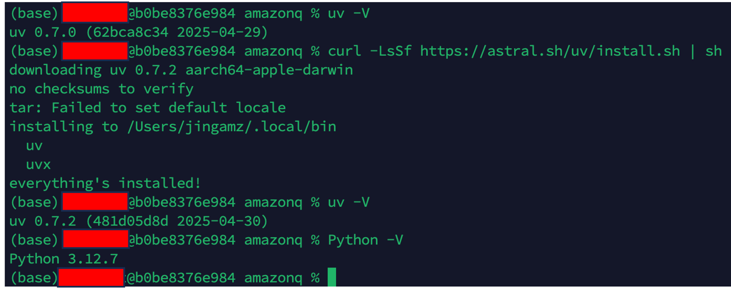This screenshot has height=289, width=731.
Task: Click the second 'uv -V' command
Action: pos(349,202)
